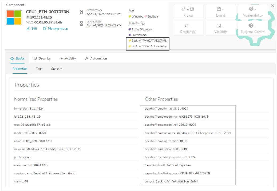Click the Activity pulse icon
The width and height of the screenshot is (277, 191).
click(61, 58)
